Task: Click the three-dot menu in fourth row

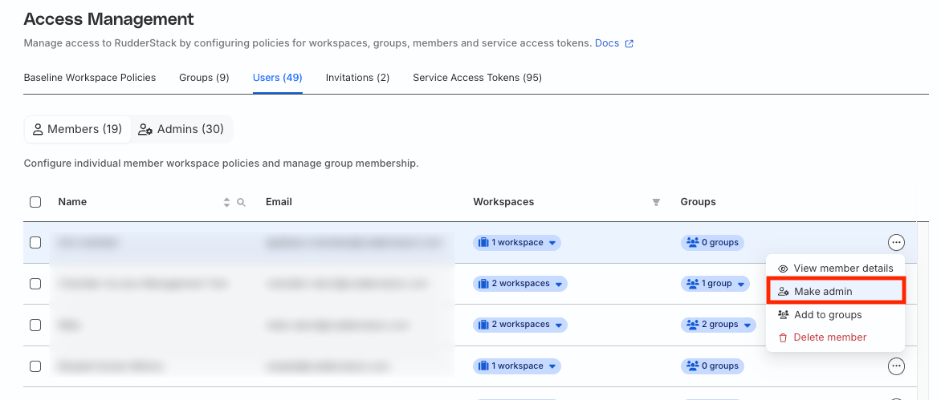Action: (x=896, y=366)
